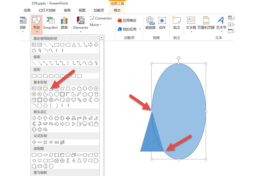Click the Connector add-in button

tap(101, 18)
